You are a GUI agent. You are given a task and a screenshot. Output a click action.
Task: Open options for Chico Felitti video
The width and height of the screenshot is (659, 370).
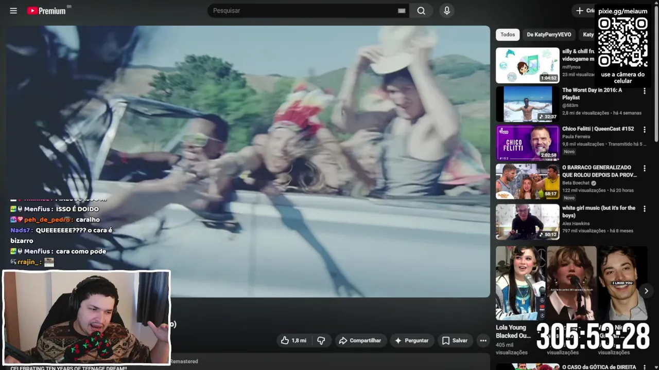pos(644,129)
